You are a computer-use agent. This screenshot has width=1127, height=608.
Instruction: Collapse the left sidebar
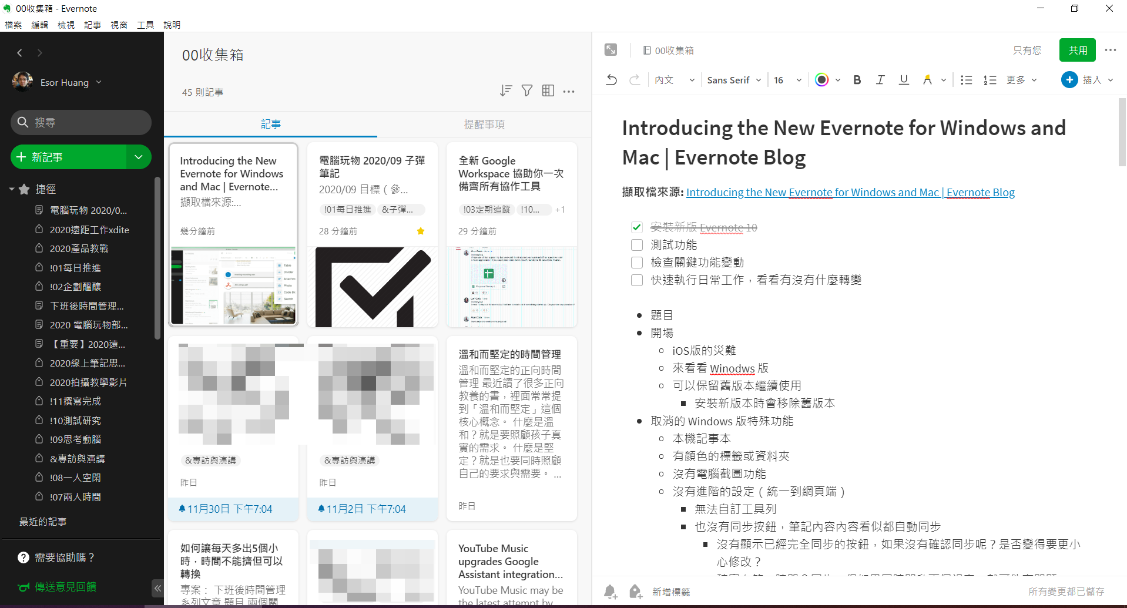pos(157,588)
